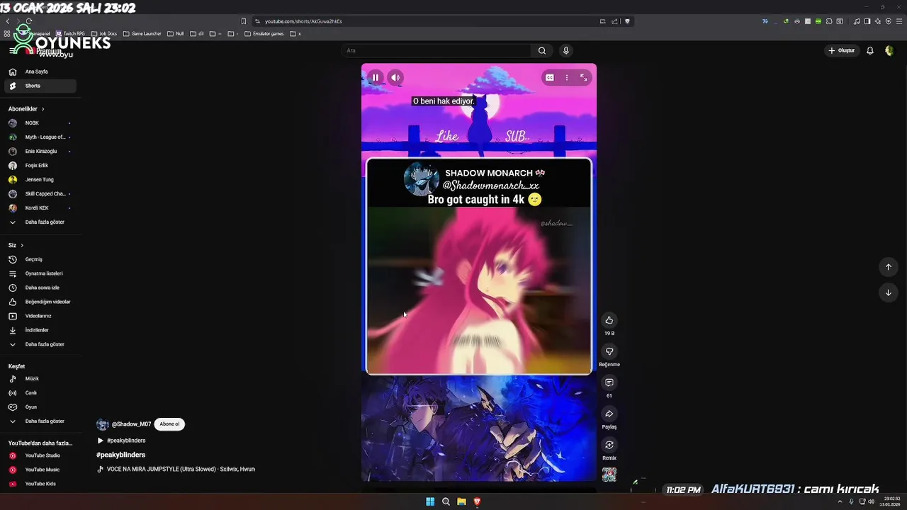Open YouTube notifications bell
This screenshot has height=510, width=907.
[x=870, y=50]
